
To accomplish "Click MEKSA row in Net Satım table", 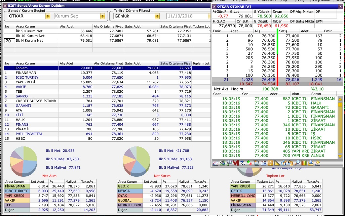I will tap(163, 191).
